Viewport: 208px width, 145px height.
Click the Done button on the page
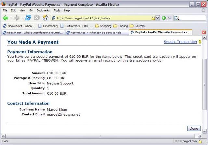pos(194,128)
